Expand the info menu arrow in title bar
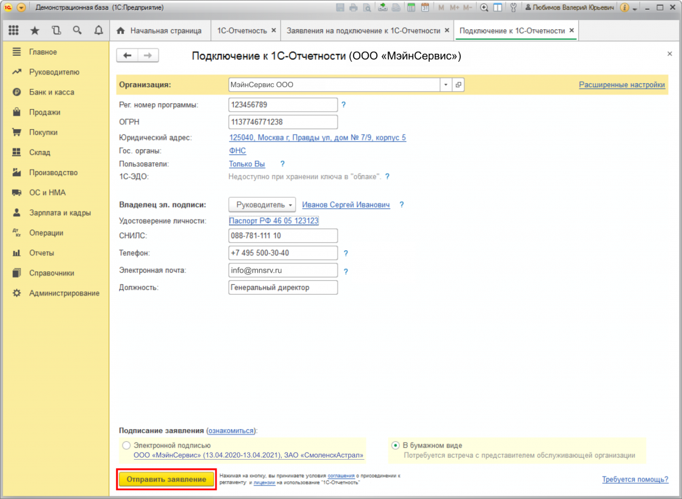 (x=635, y=9)
